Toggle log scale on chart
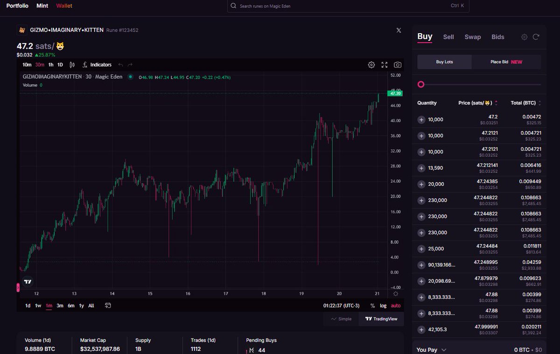The image size is (560, 354). (x=383, y=306)
